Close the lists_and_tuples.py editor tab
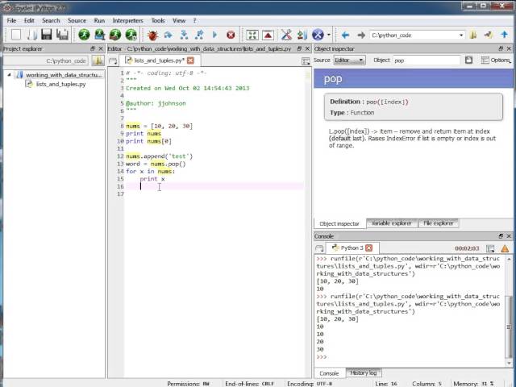This screenshot has width=516, height=387. click(x=190, y=60)
